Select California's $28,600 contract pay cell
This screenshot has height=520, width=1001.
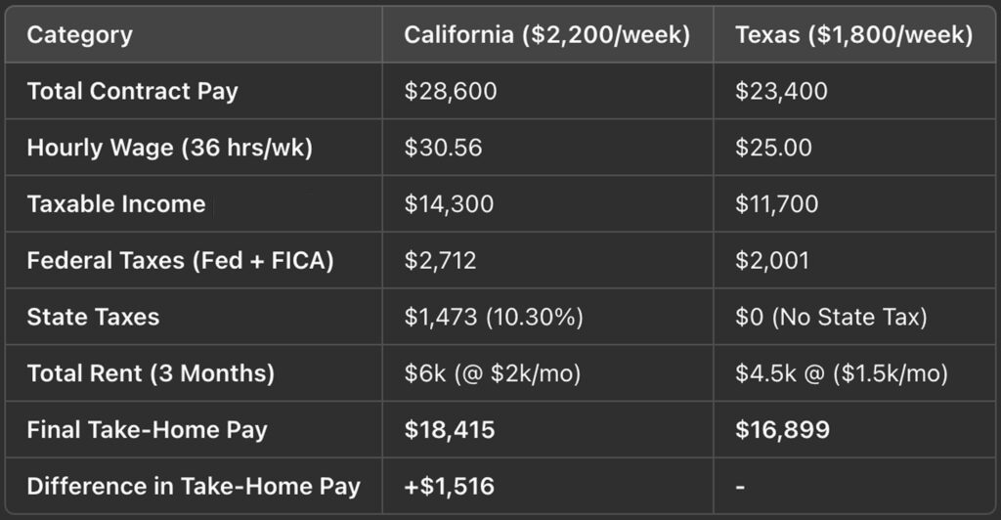pyautogui.click(x=451, y=92)
